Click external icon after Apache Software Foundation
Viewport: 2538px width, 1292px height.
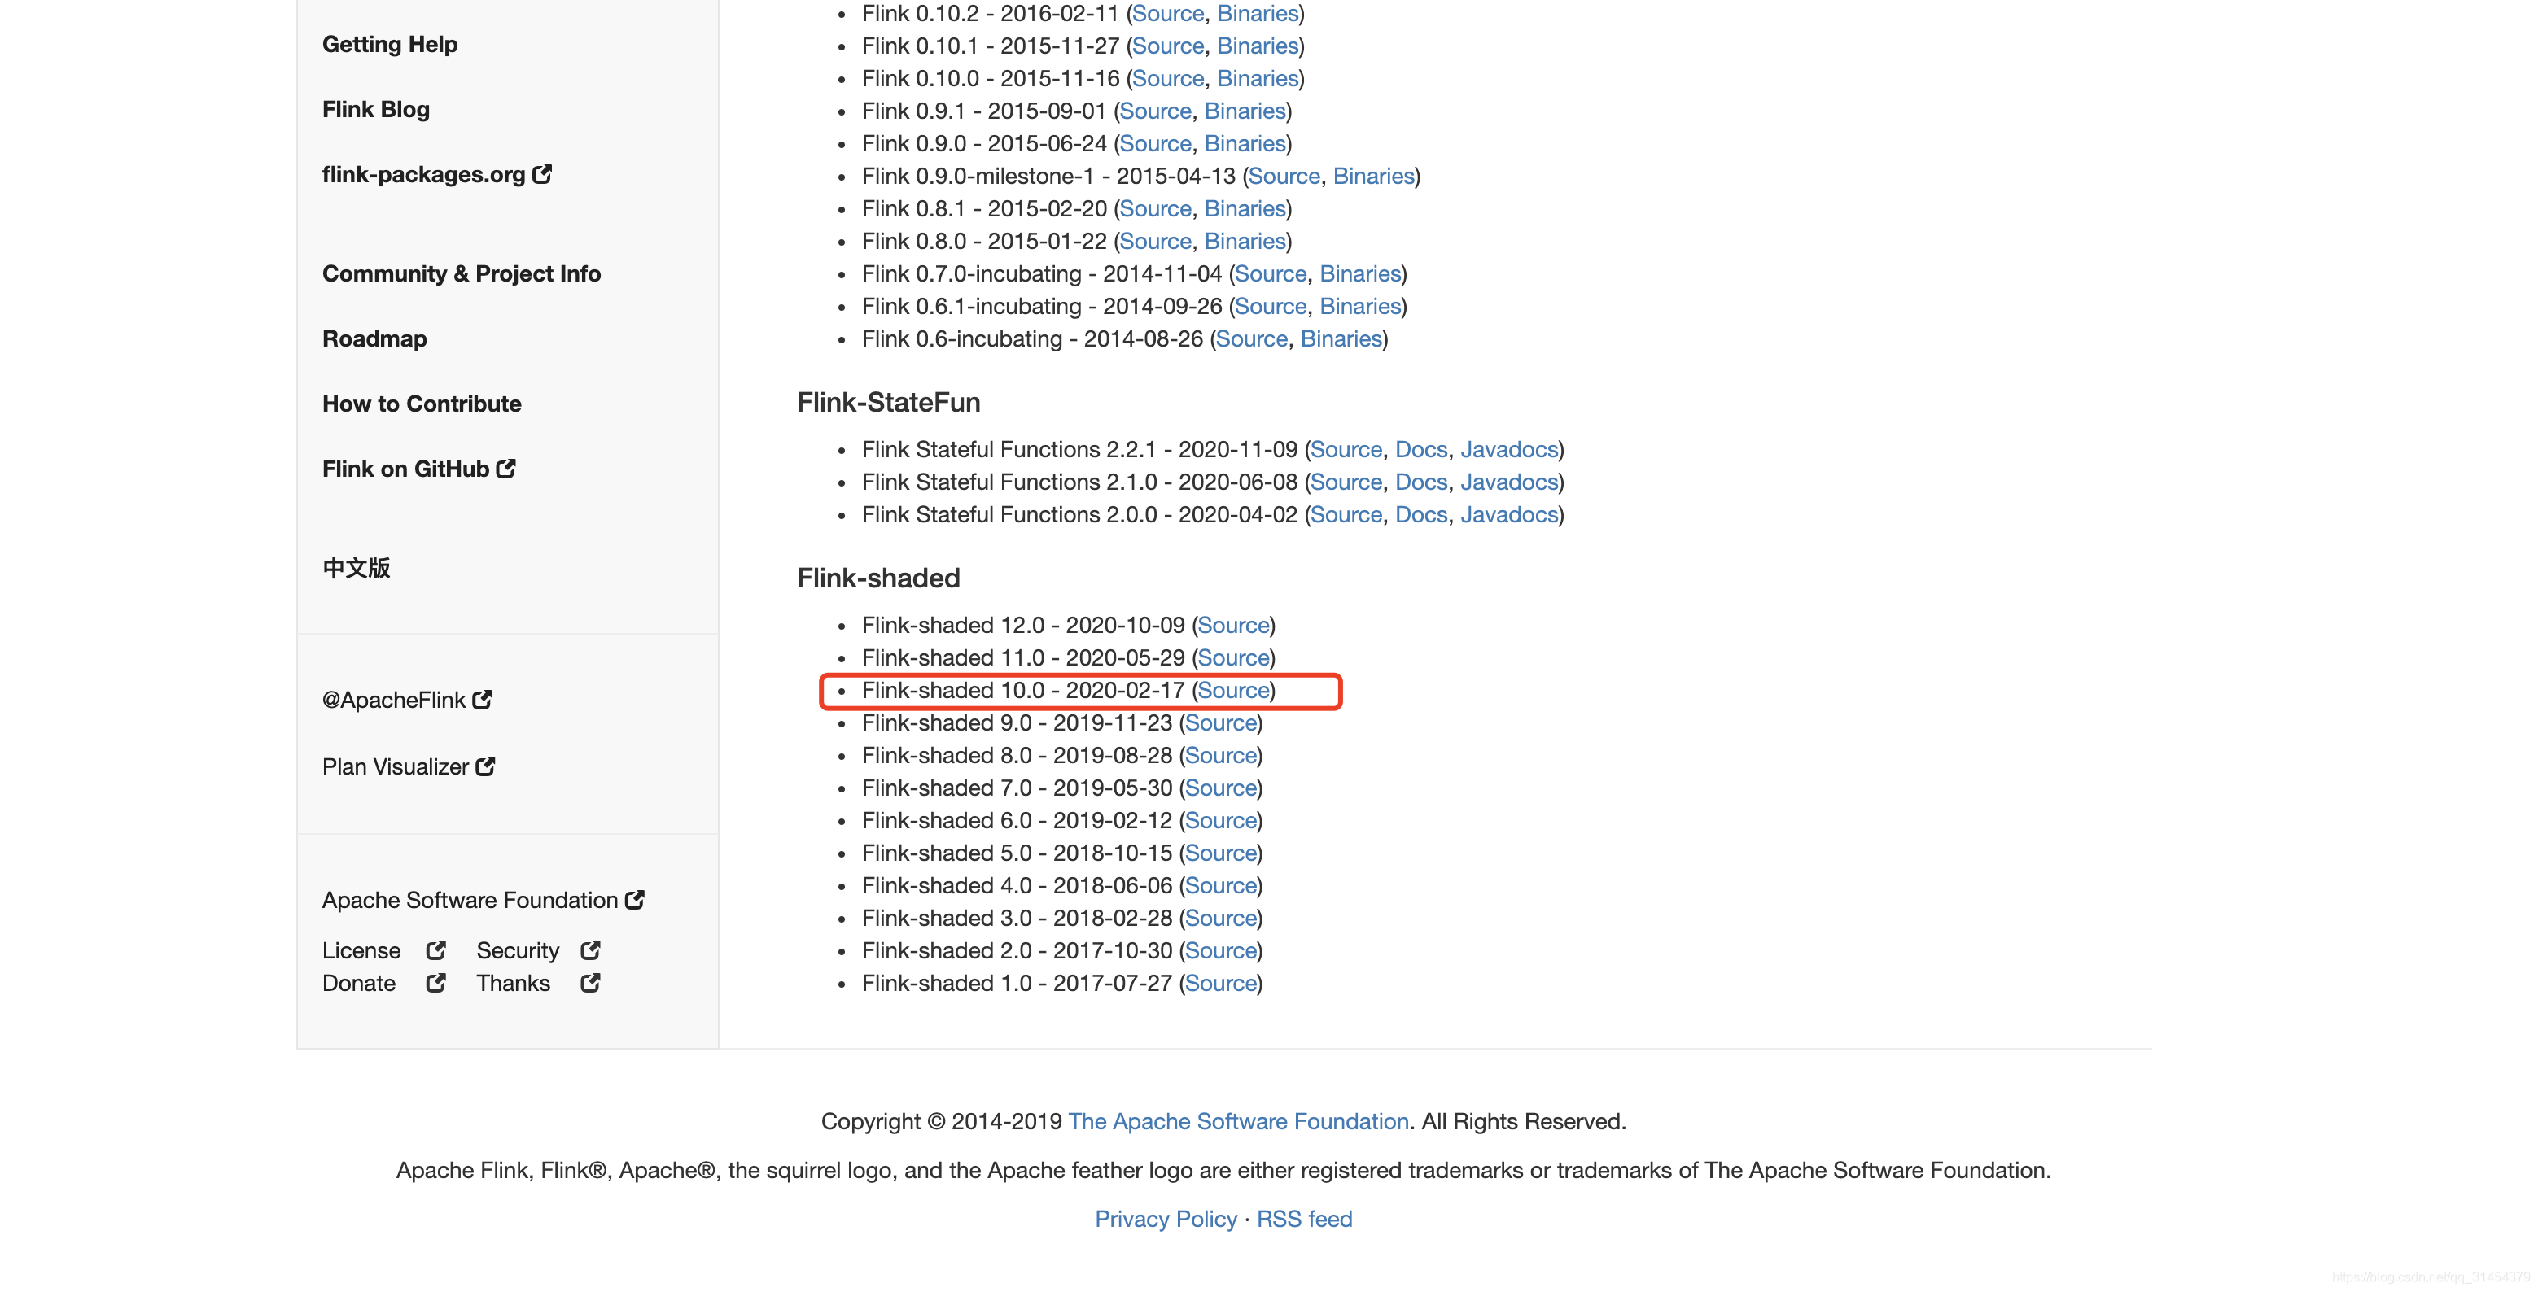point(635,900)
